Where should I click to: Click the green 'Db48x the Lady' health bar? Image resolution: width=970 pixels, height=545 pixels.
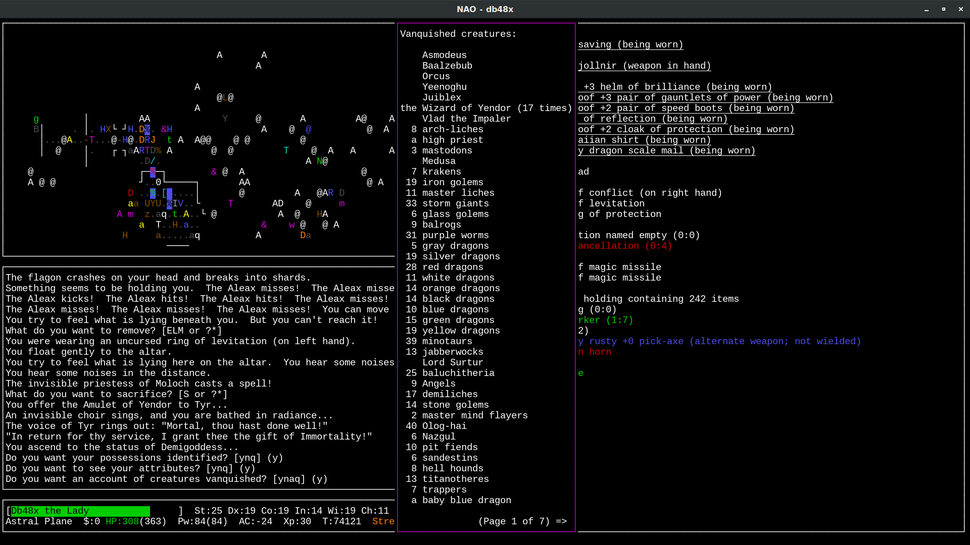click(x=80, y=511)
